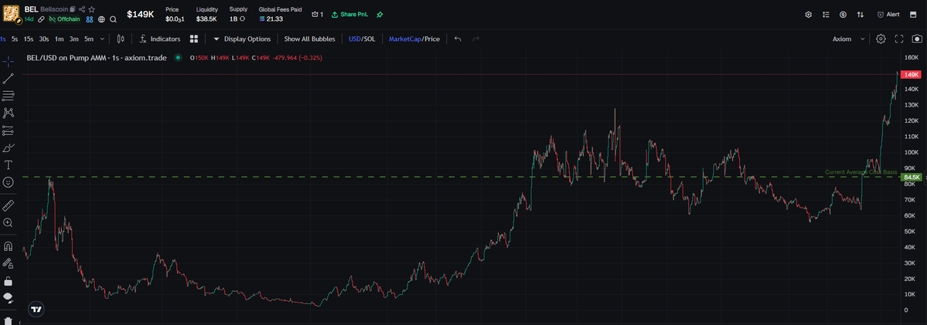This screenshot has height=325, width=927.
Task: Select the 1m timeframe
Action: pyautogui.click(x=59, y=39)
